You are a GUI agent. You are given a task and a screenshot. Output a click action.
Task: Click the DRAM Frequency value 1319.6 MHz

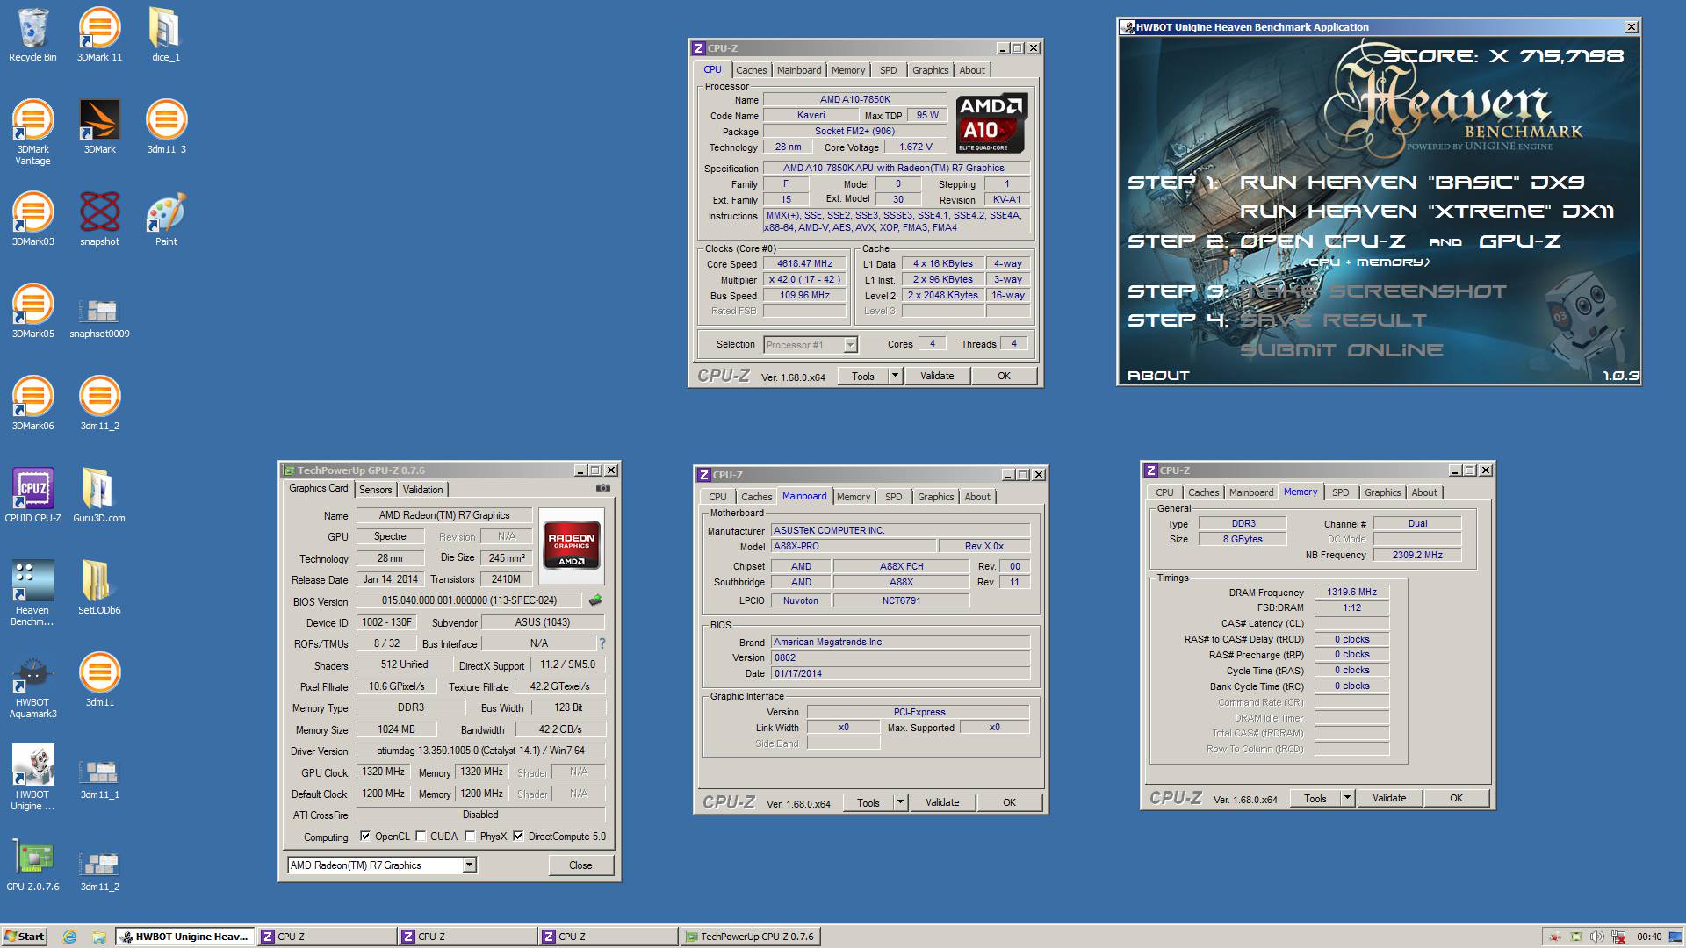[1351, 592]
